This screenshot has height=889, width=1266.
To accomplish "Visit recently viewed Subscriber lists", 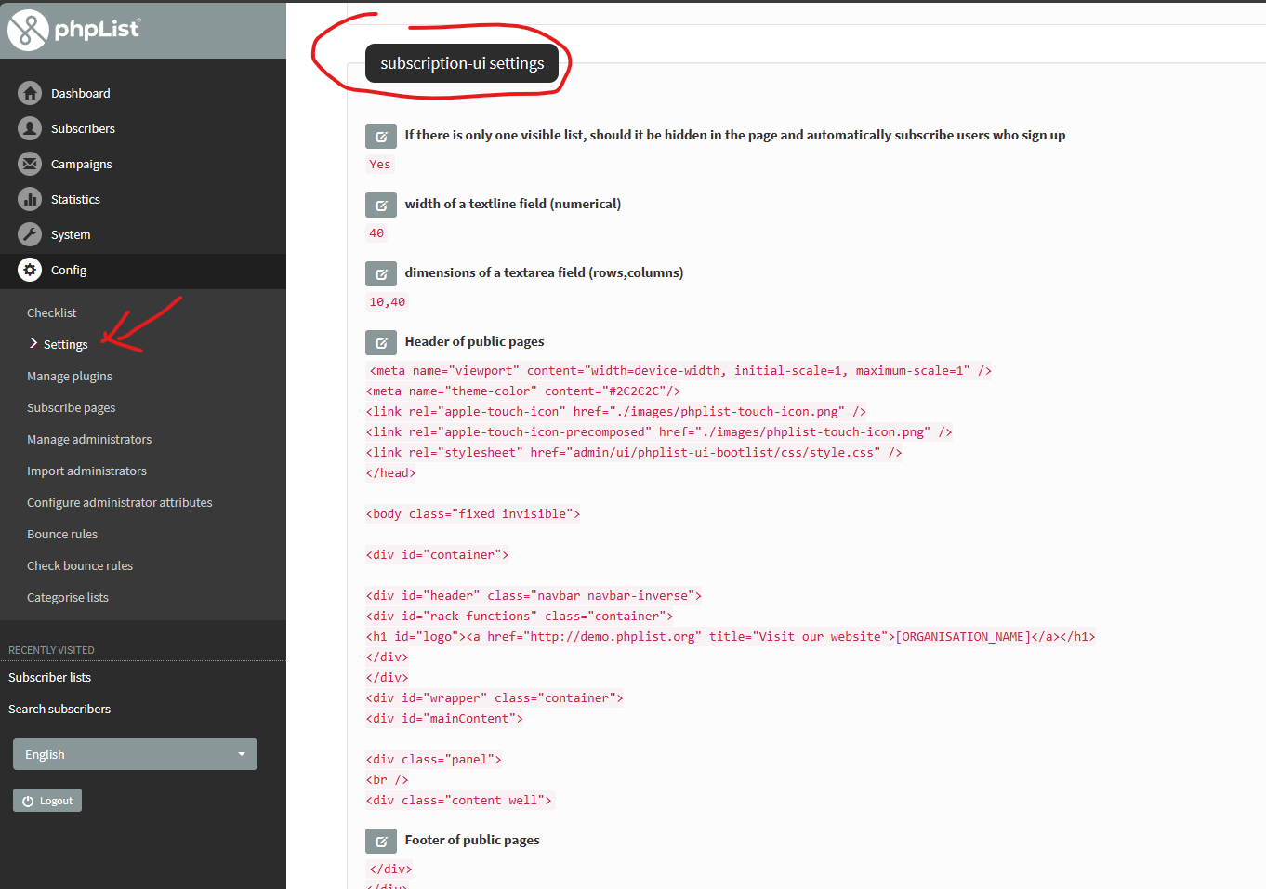I will pos(49,677).
